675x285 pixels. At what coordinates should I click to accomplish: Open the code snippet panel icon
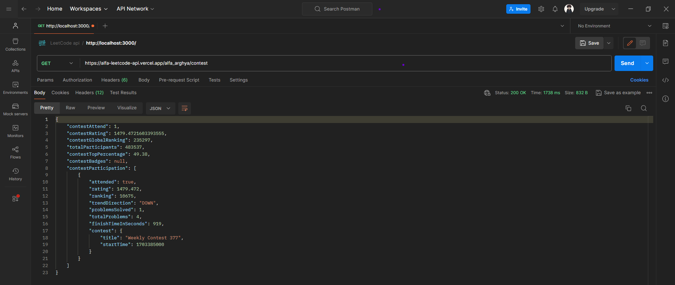(x=666, y=80)
